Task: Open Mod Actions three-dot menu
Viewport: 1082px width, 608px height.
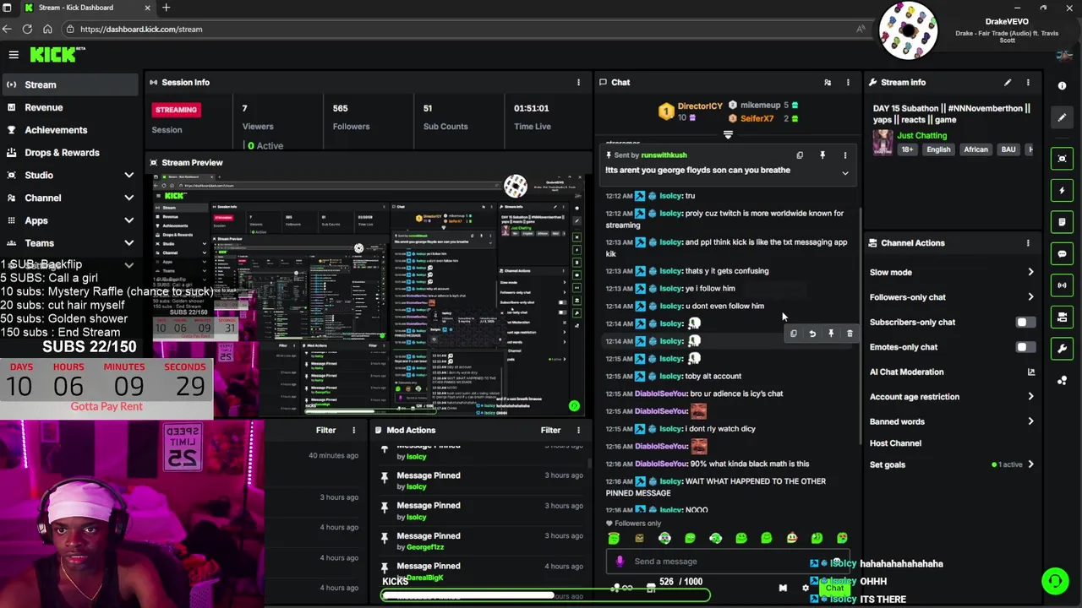Action: pyautogui.click(x=578, y=430)
